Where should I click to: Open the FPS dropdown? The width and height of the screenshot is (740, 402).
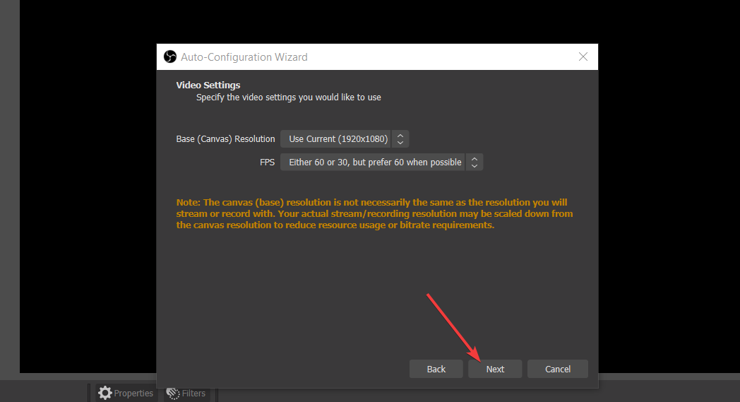click(375, 162)
